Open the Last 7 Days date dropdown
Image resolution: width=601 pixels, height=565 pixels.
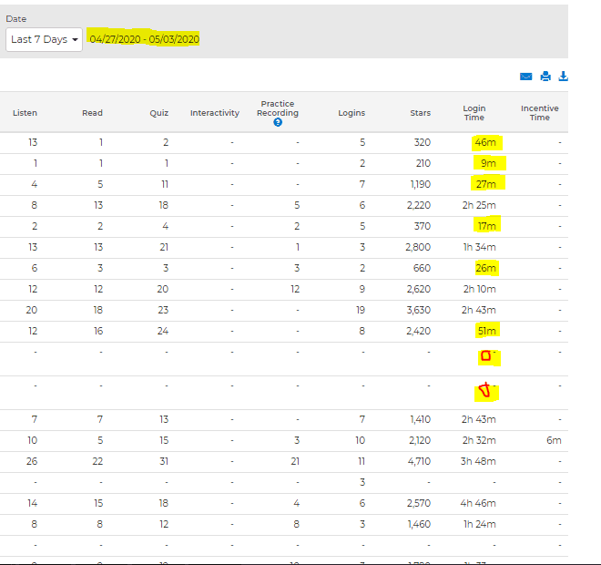pos(44,39)
